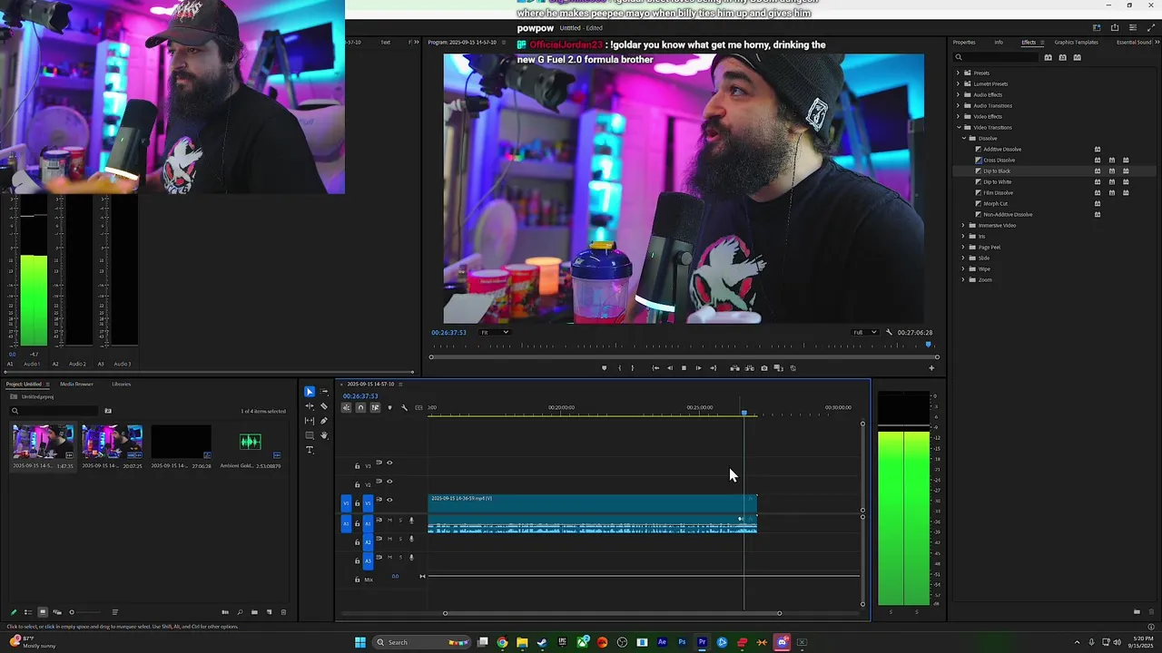Click Accelerated Effects filter icon
Image resolution: width=1162 pixels, height=653 pixels.
pyautogui.click(x=1048, y=57)
